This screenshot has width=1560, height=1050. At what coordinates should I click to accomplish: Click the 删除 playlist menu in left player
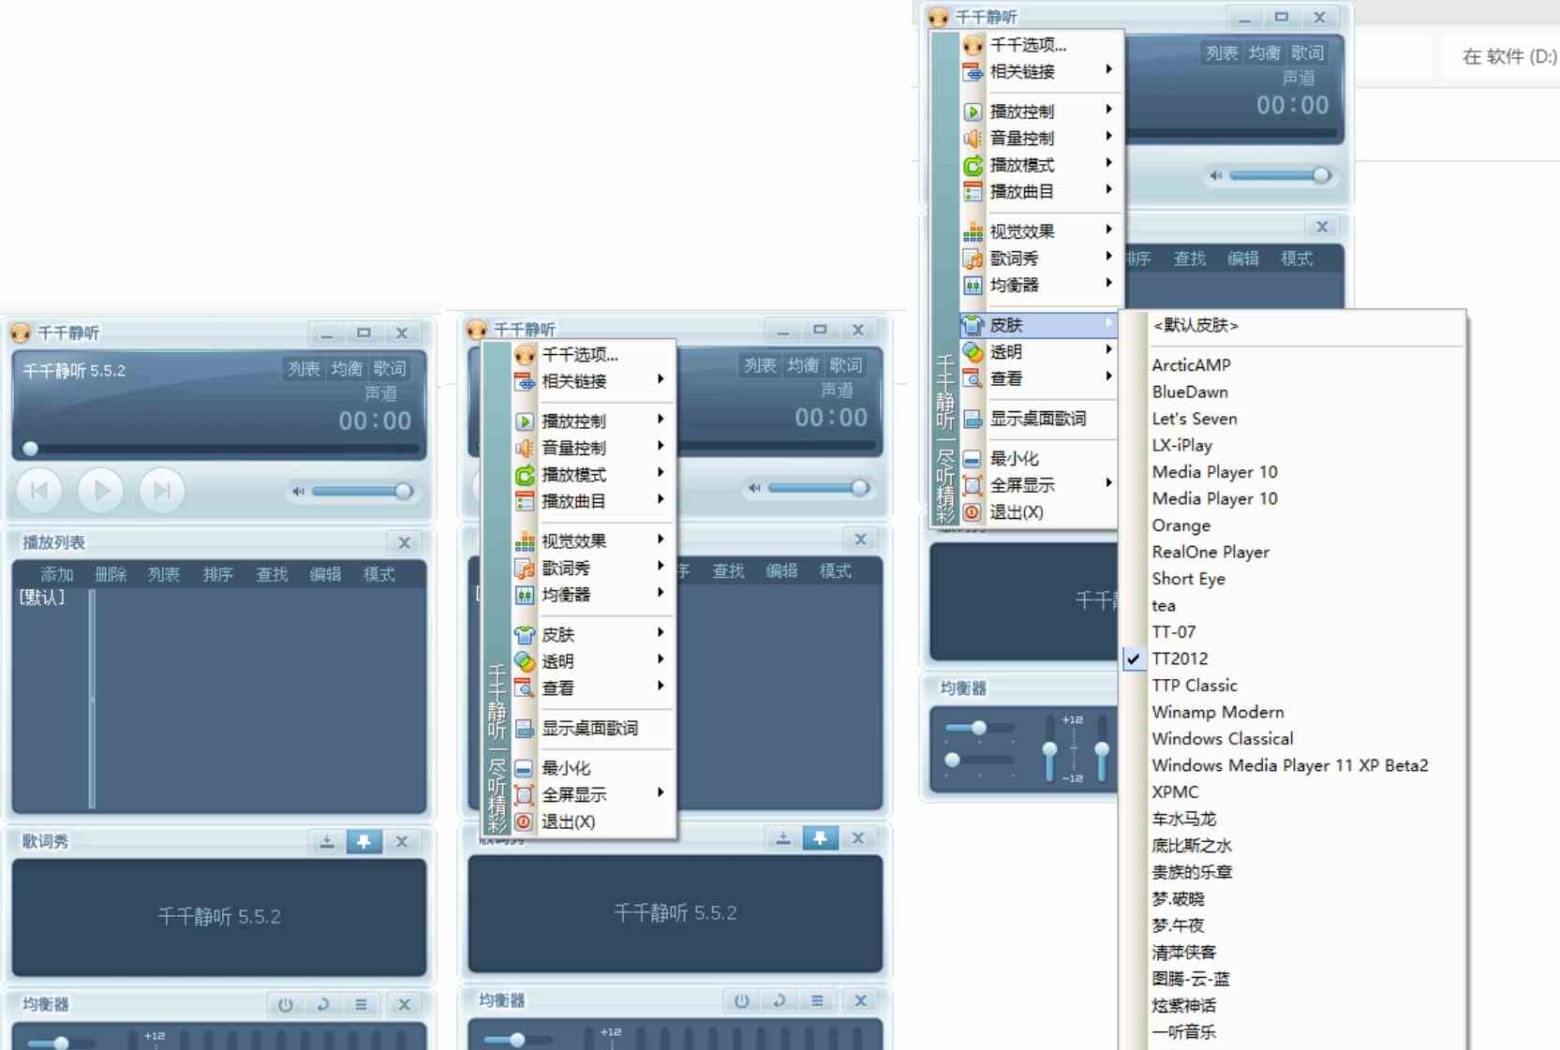(x=111, y=574)
